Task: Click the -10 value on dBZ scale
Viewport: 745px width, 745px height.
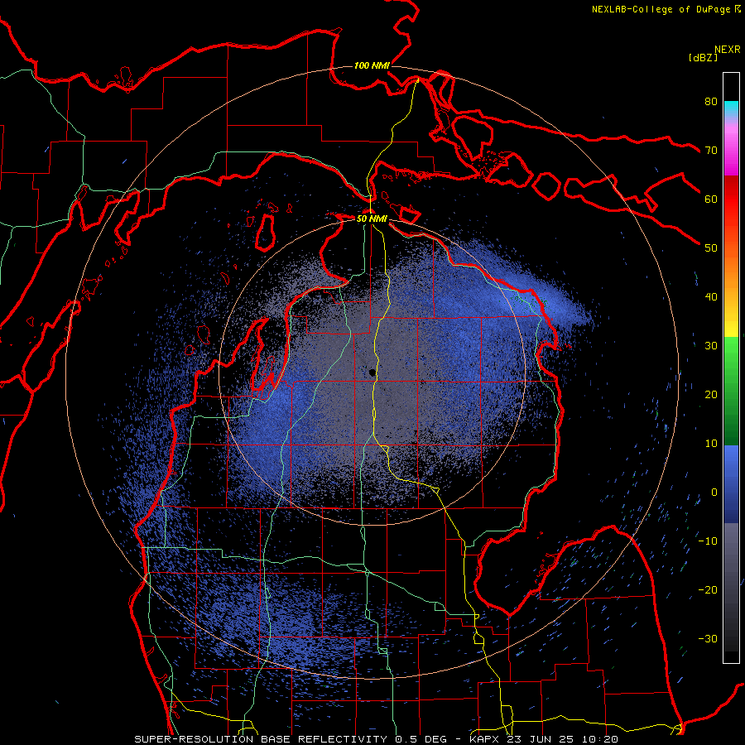Action: pyautogui.click(x=708, y=541)
